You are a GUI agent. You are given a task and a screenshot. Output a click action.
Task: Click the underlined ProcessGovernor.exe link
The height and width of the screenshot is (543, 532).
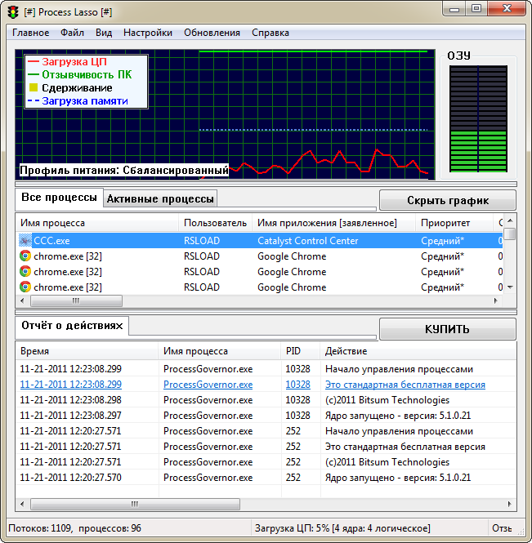208,385
